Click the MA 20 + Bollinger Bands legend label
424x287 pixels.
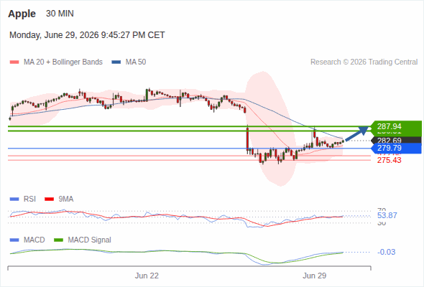pos(63,62)
